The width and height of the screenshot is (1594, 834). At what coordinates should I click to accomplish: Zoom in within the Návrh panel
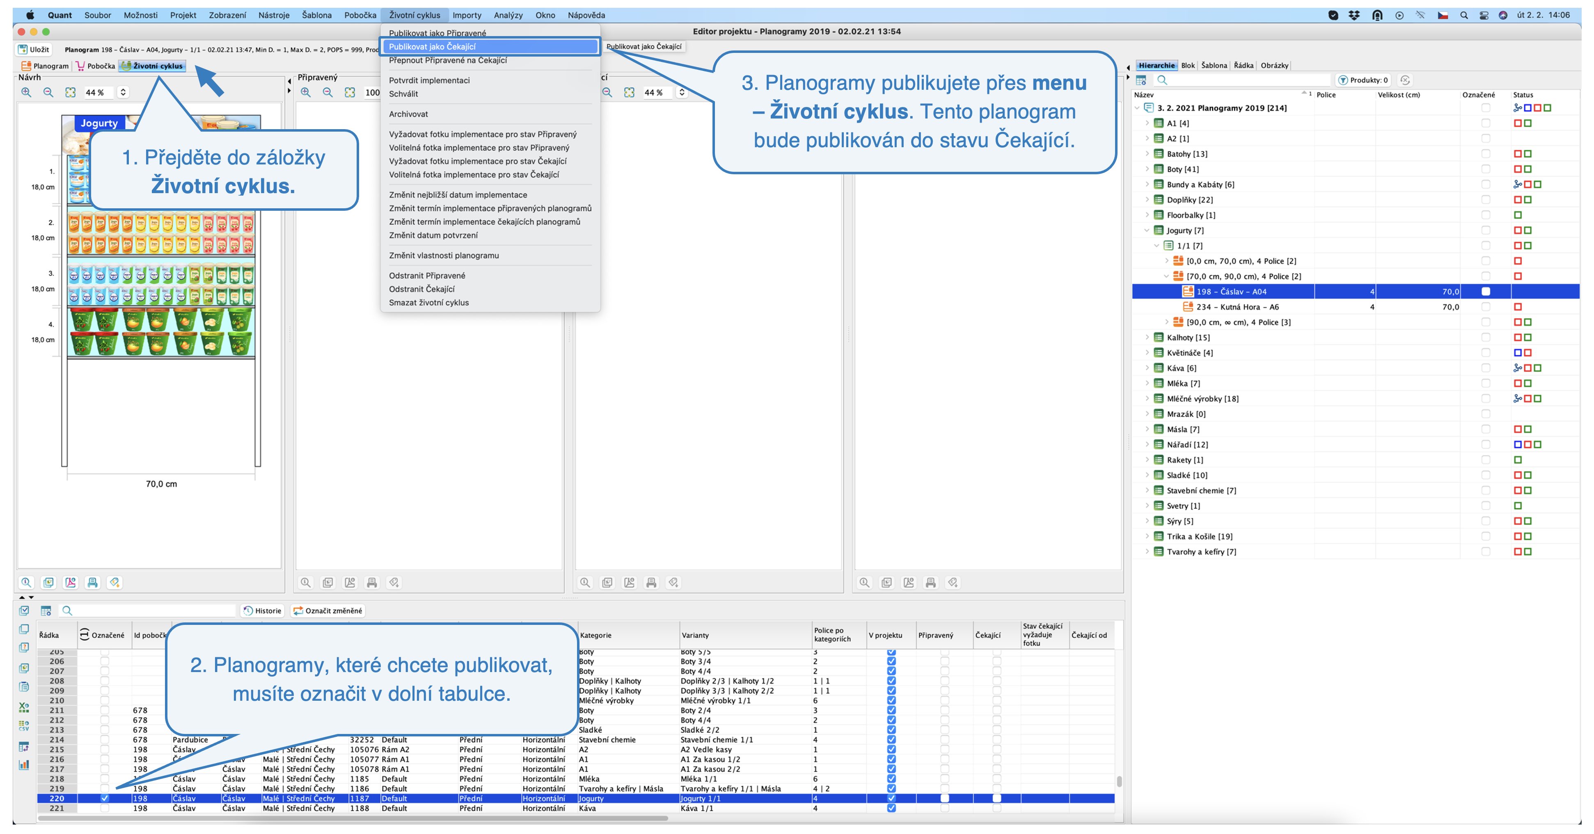click(26, 92)
